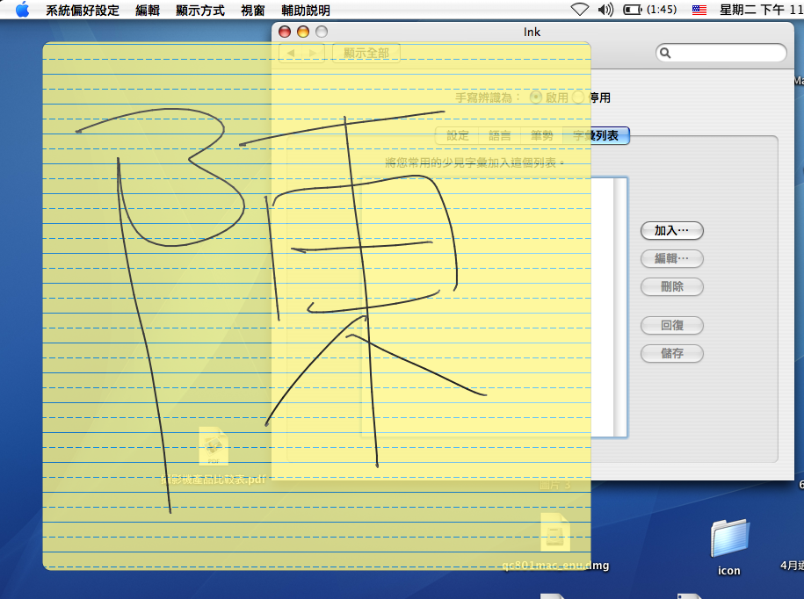
Task: Click the 加入… button
Action: click(671, 231)
